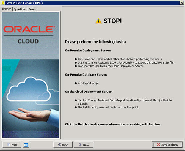Click 'Transport the .jar file' instruction line
This screenshot has height=151, width=185.
pos(111,66)
